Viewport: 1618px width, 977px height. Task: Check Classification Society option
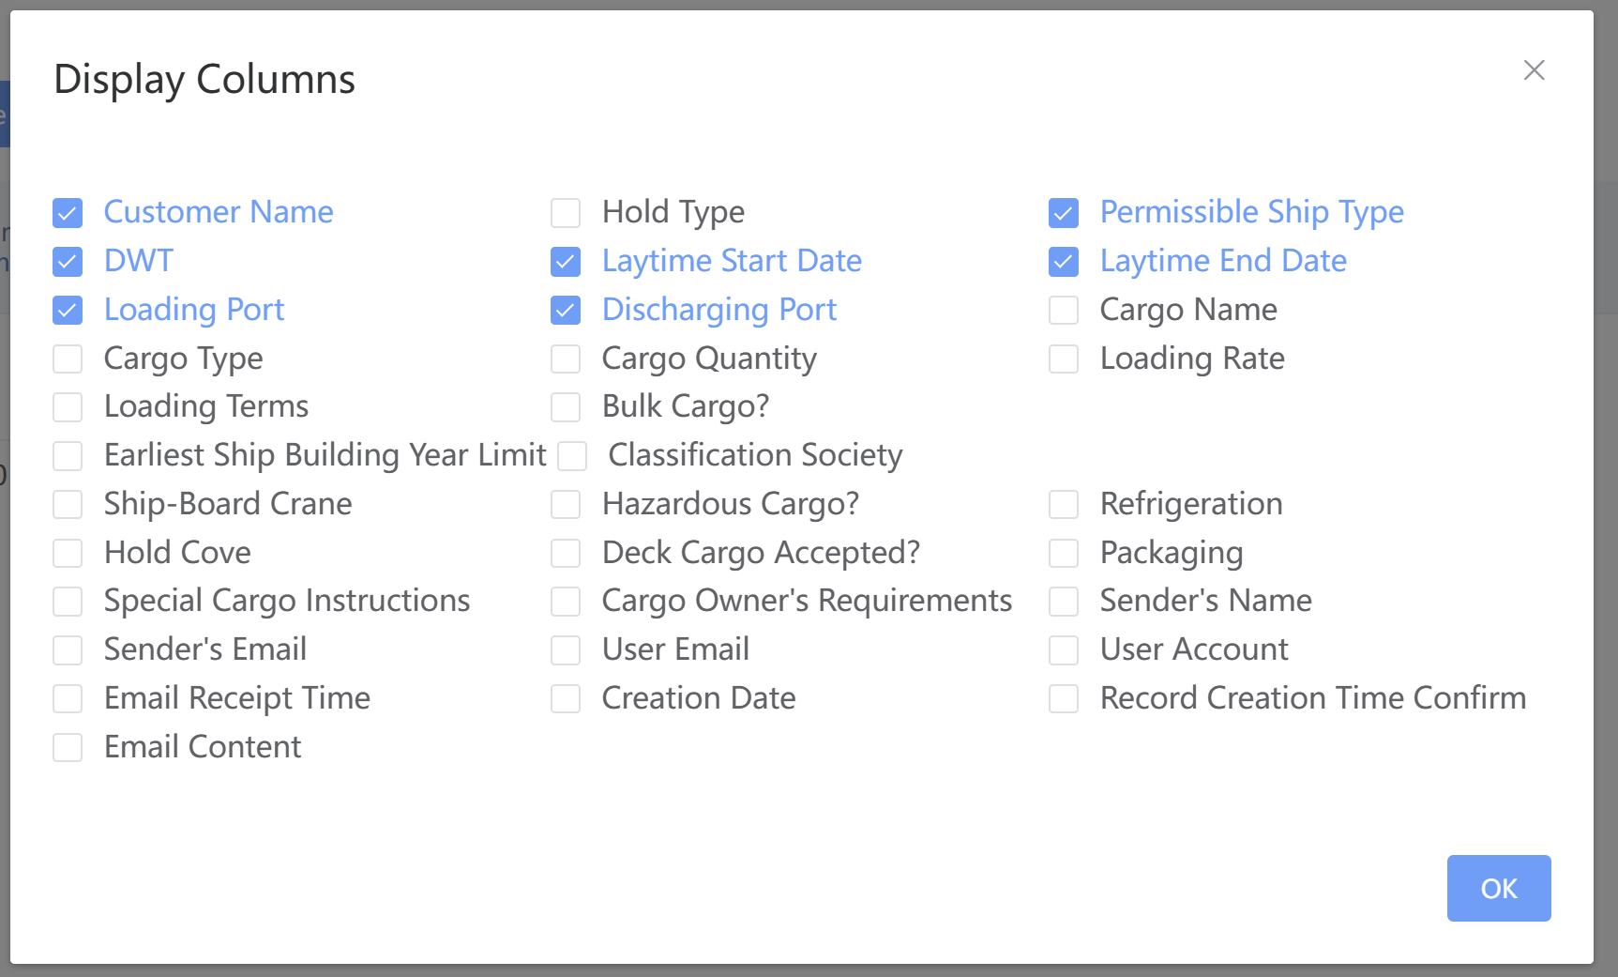pos(572,456)
